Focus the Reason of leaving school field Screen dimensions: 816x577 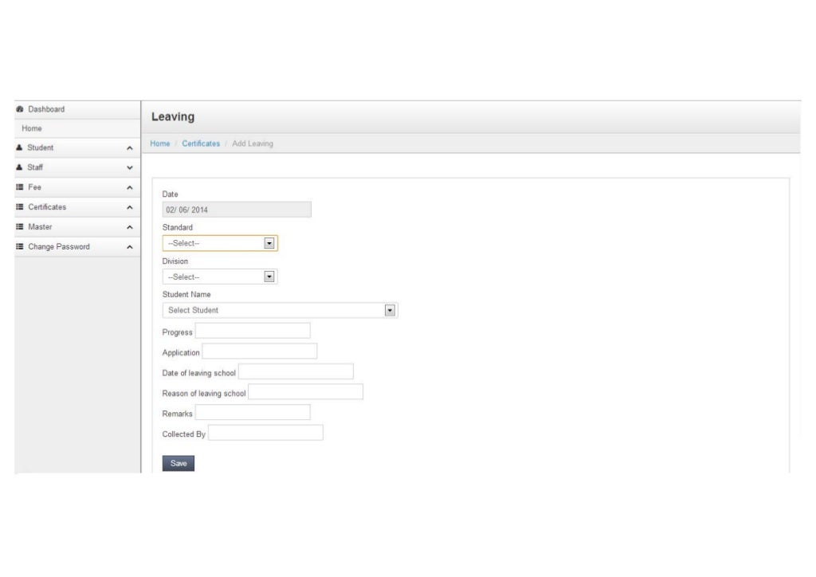coord(306,392)
